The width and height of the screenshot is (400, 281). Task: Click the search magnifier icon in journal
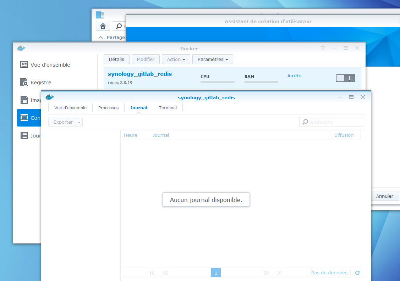pyautogui.click(x=305, y=122)
